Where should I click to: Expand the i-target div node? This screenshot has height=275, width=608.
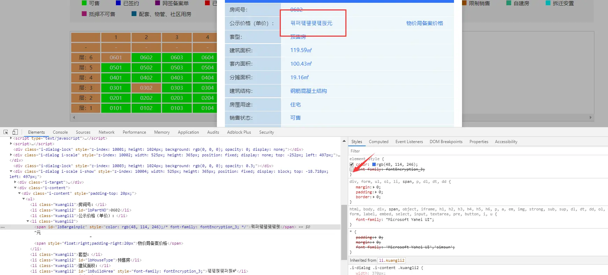pos(15,182)
